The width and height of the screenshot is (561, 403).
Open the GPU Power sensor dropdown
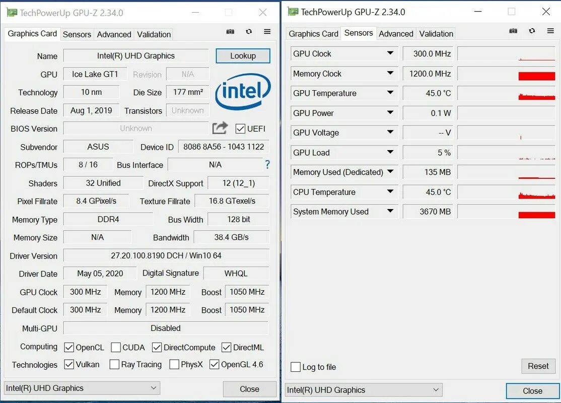(390, 113)
